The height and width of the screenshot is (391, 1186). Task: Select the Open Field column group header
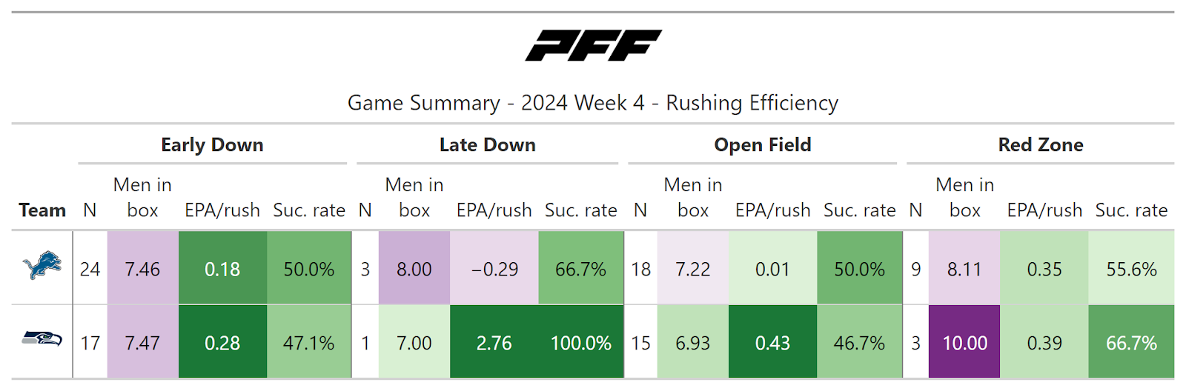tap(762, 145)
